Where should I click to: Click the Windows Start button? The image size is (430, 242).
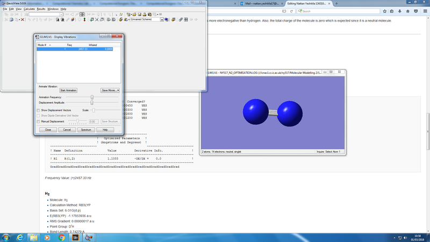click(6, 237)
